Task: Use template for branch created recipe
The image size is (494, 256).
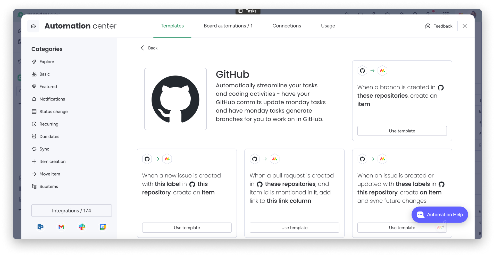Action: click(402, 131)
